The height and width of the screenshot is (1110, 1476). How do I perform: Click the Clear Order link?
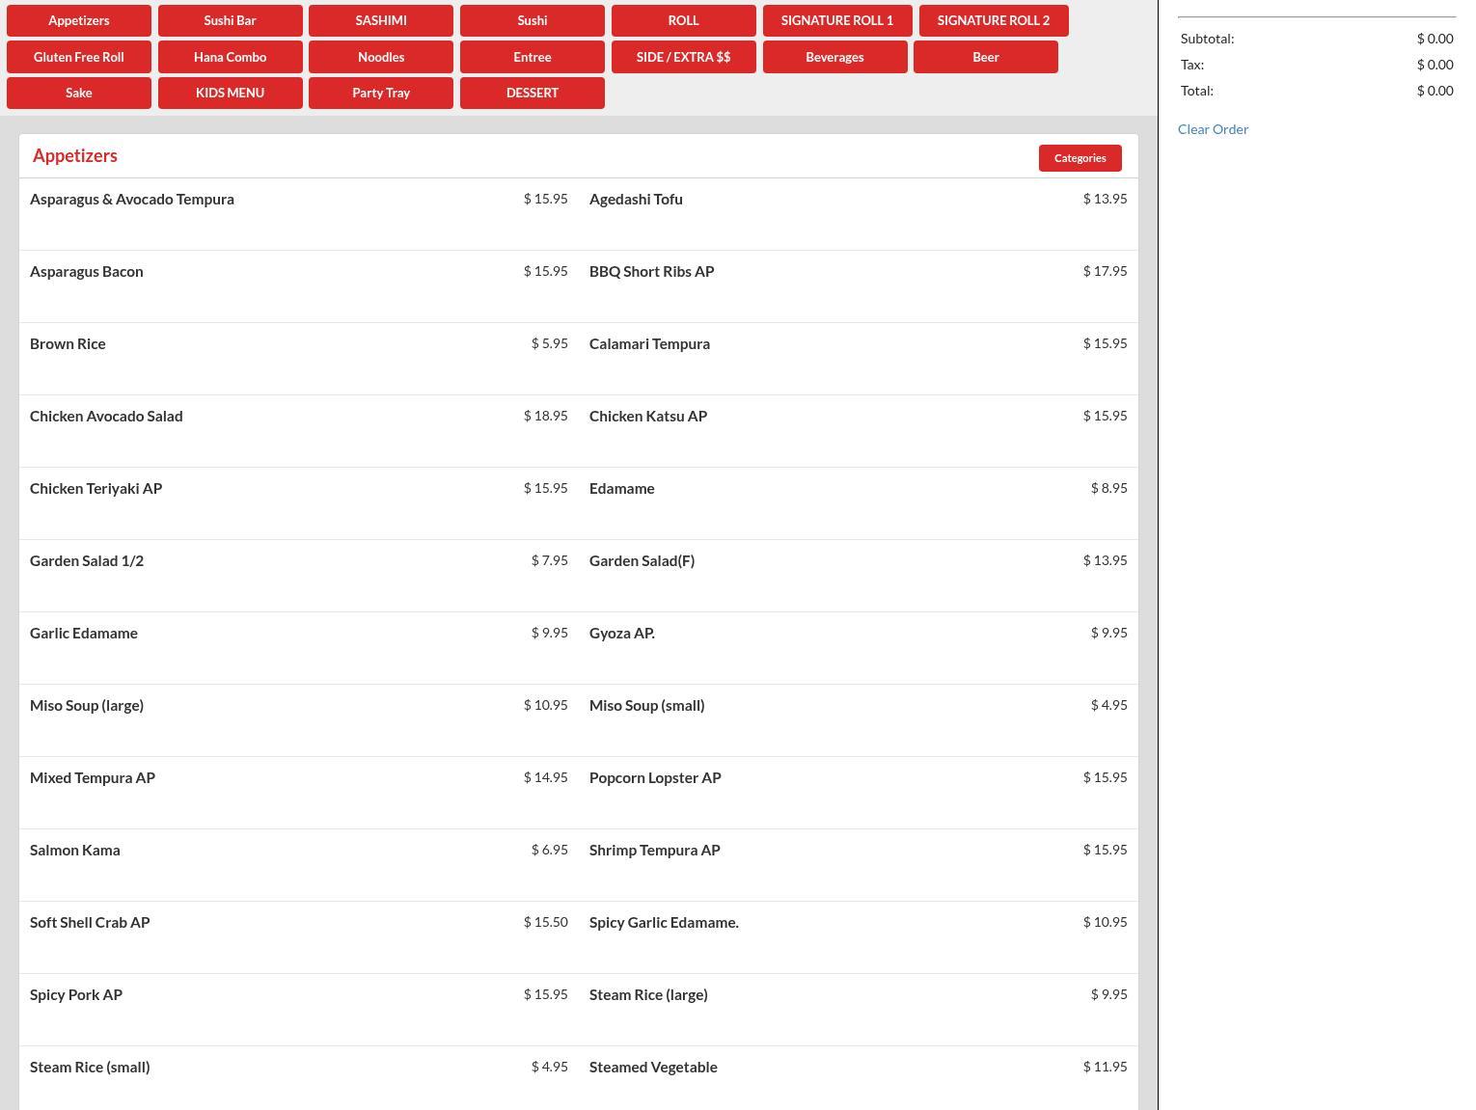point(1213,129)
